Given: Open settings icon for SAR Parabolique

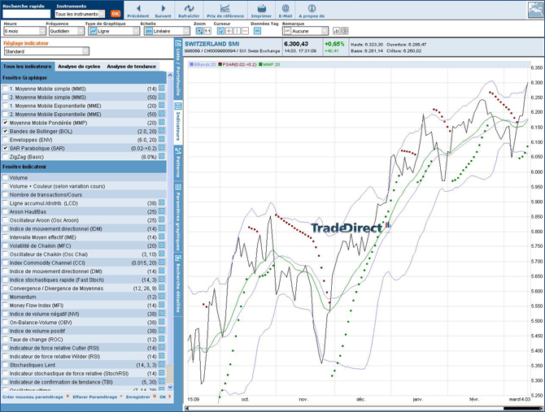Looking at the screenshot, I should (162, 148).
